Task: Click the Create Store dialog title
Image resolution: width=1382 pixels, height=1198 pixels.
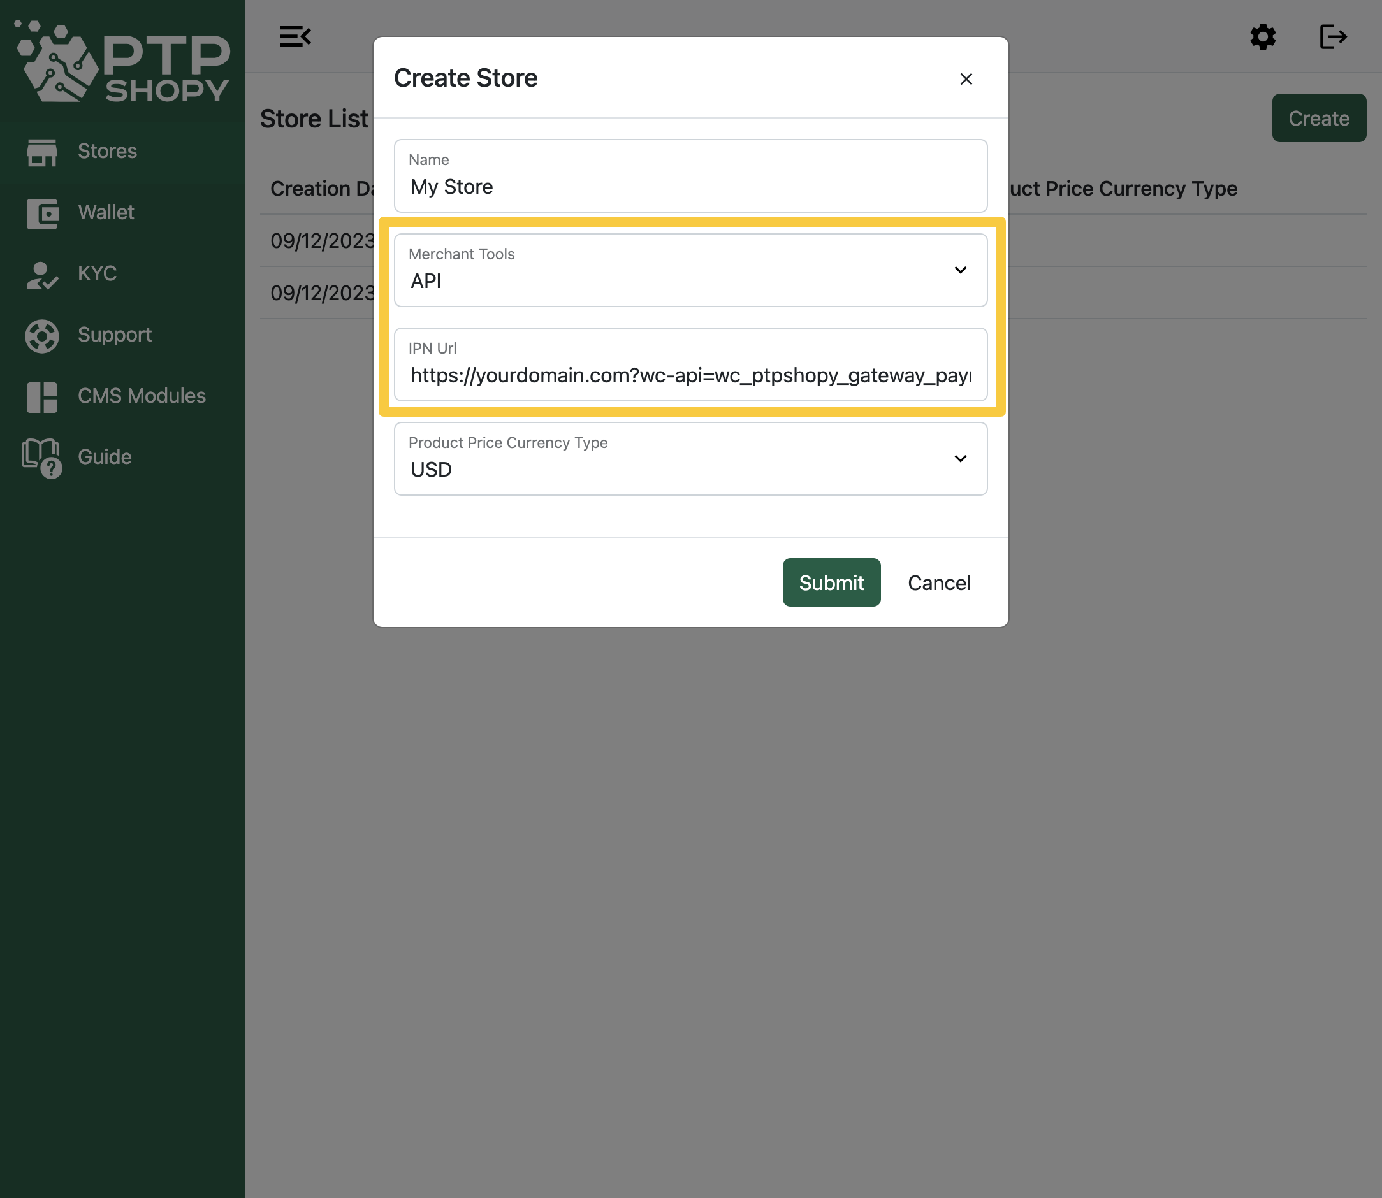Action: 465,78
